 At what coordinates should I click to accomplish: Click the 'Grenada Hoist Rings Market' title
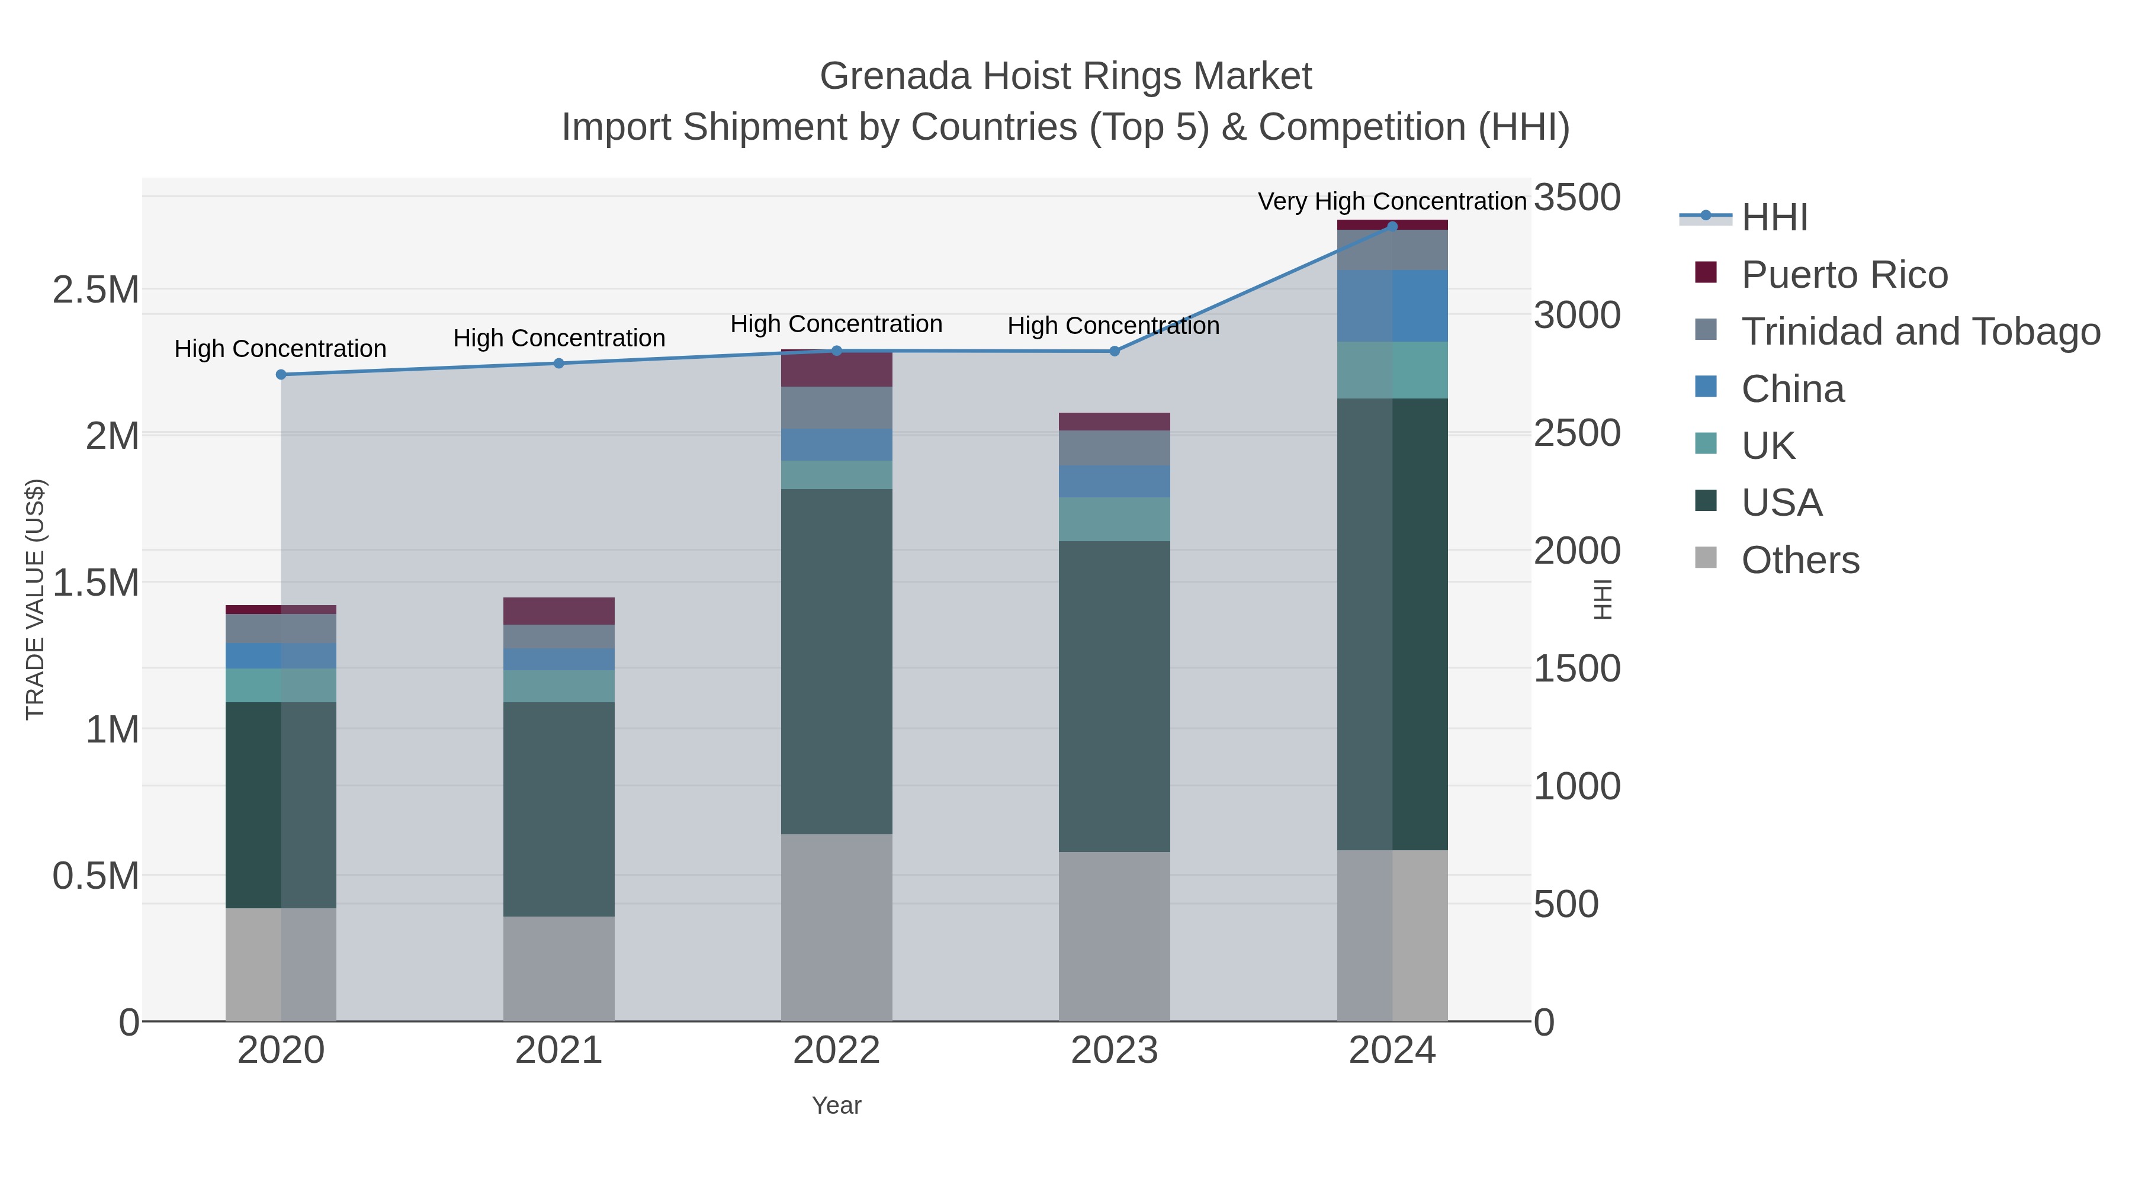point(1065,76)
